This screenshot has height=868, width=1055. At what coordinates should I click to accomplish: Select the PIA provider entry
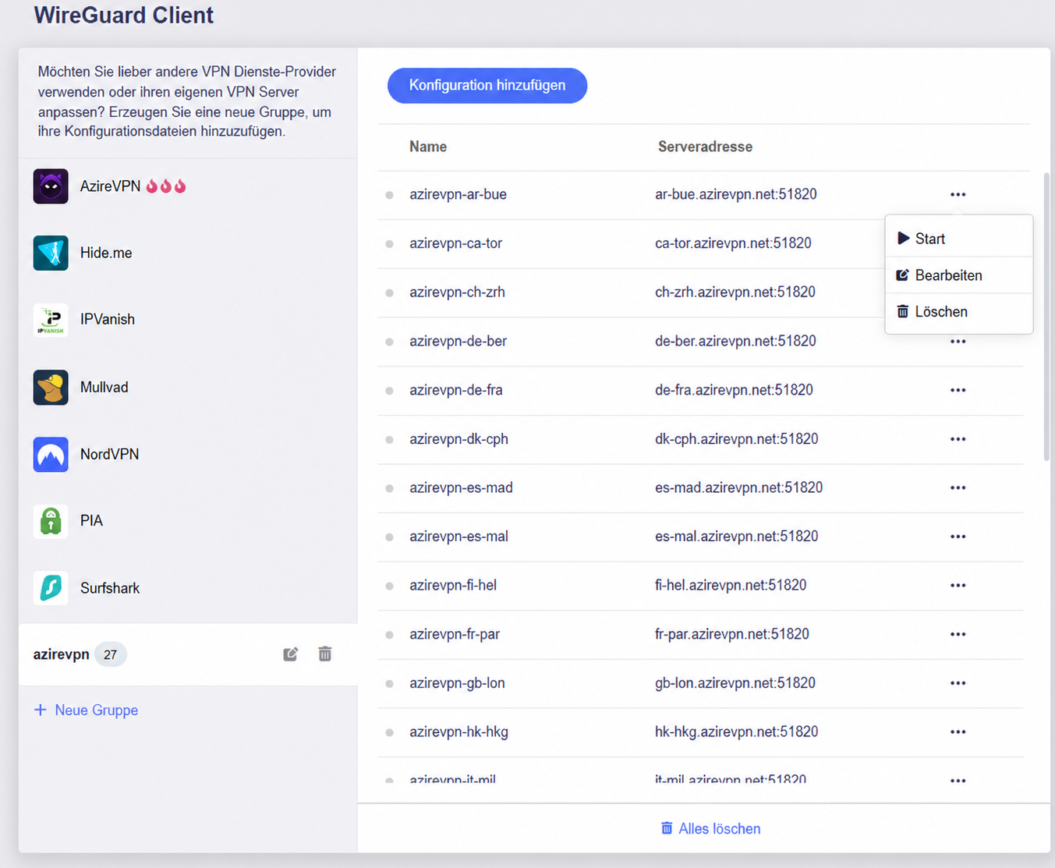(188, 521)
